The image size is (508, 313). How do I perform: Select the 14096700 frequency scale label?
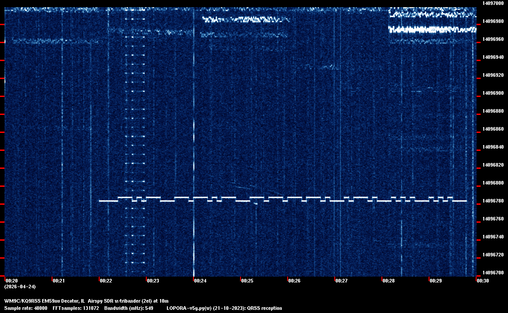[x=493, y=273]
